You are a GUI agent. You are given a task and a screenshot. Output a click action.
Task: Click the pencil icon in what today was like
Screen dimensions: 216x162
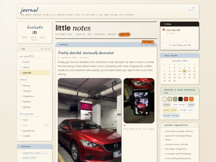[x=170, y=45]
